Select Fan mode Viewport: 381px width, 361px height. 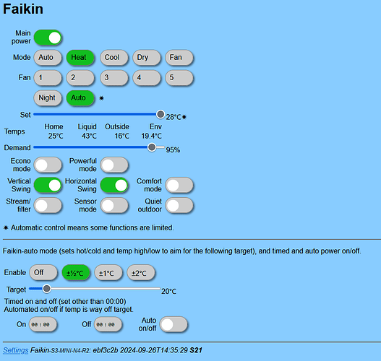179,58
